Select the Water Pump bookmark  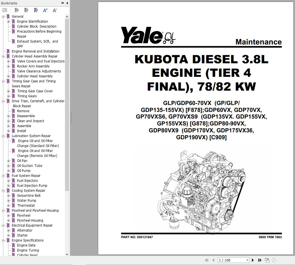click(27, 201)
